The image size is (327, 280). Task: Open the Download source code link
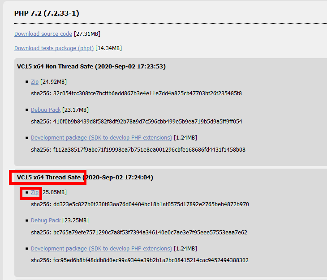43,34
